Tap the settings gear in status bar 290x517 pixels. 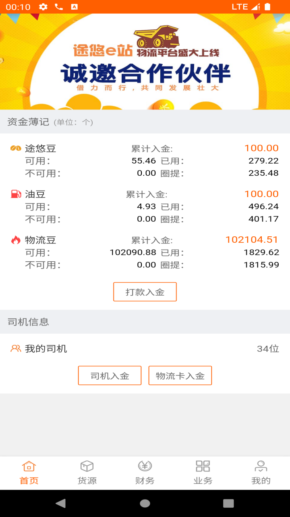point(43,7)
